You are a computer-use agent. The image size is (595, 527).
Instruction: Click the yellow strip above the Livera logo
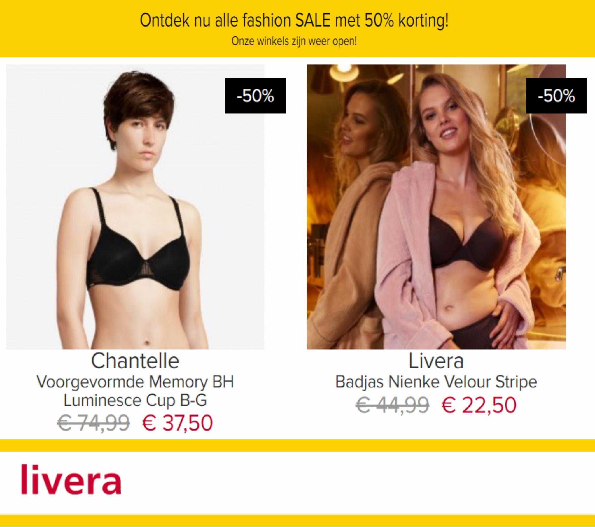(x=297, y=445)
